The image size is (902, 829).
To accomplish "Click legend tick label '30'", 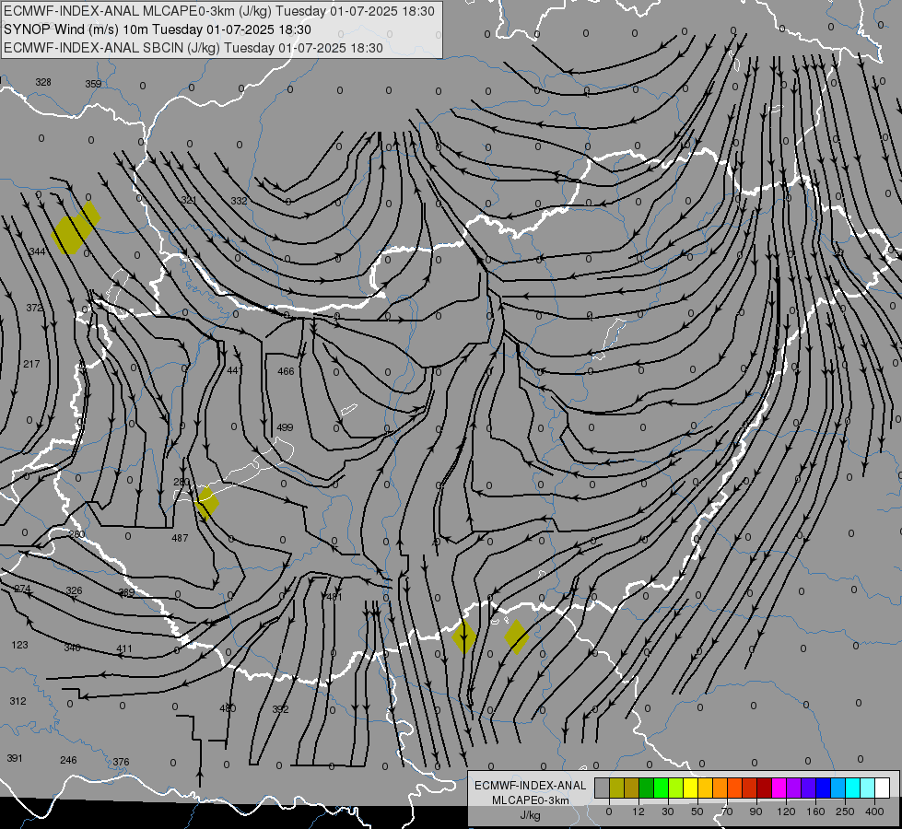I will coord(667,811).
